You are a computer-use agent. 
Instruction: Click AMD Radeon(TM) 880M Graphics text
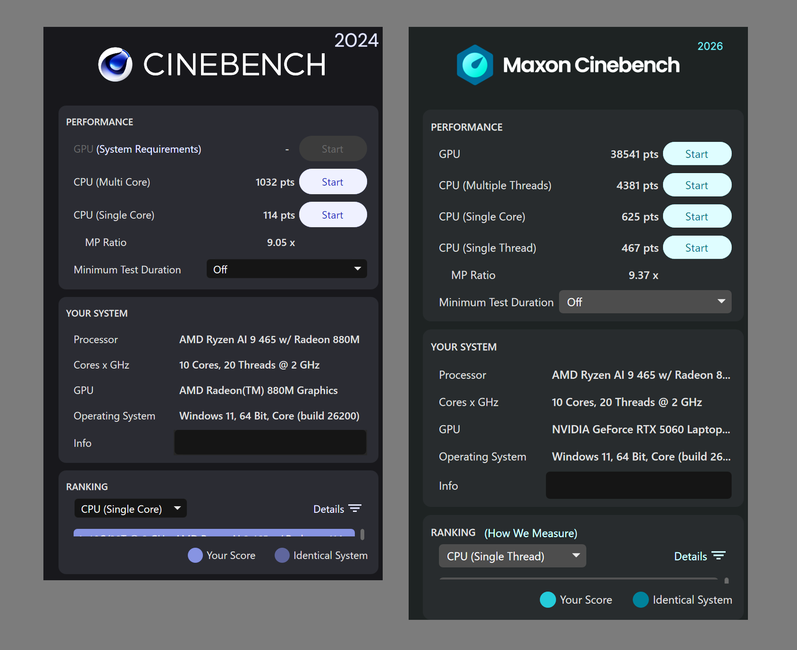[x=259, y=390]
